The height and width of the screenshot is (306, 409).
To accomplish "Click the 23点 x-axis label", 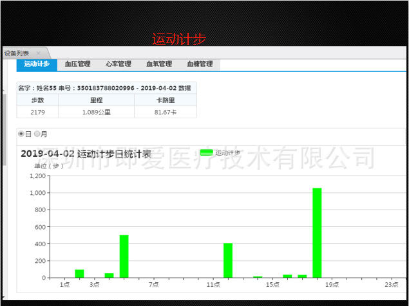I will [x=392, y=285].
